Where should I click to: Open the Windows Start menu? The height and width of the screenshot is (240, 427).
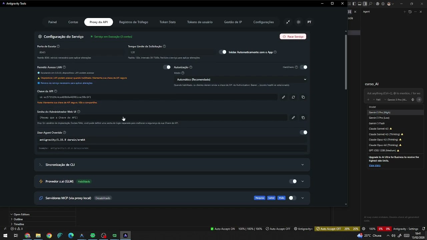[5, 236]
